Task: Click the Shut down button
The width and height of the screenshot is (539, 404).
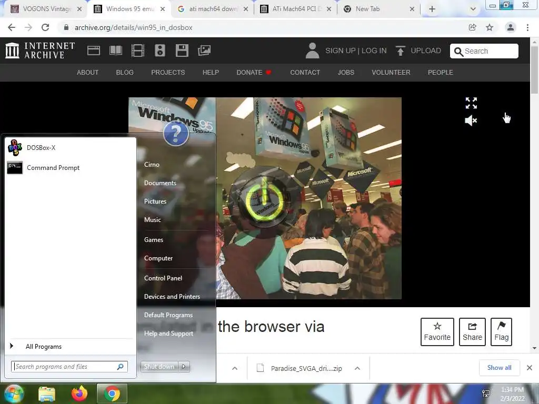Action: click(x=159, y=367)
